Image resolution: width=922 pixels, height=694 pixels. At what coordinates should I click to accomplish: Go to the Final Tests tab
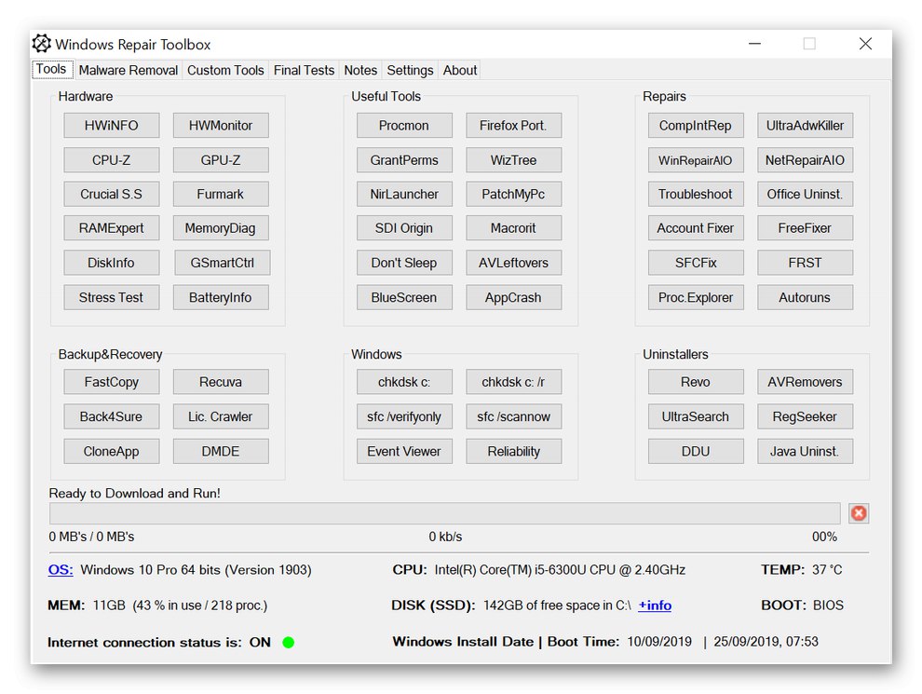point(304,70)
